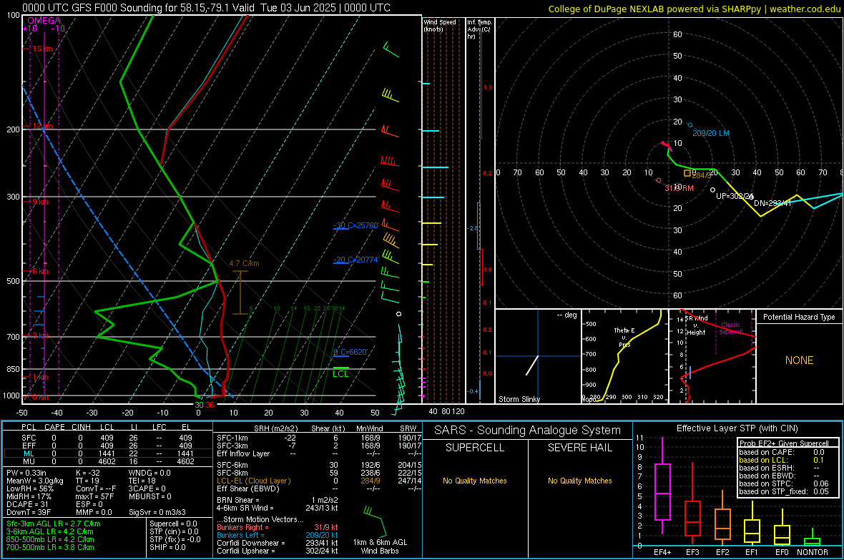The width and height of the screenshot is (844, 560).
Task: Click the PW = 0.33in value
Action: [x=26, y=473]
